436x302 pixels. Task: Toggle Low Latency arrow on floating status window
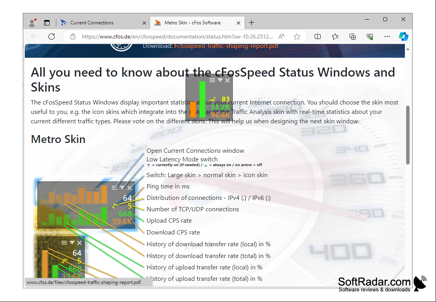coord(220,80)
